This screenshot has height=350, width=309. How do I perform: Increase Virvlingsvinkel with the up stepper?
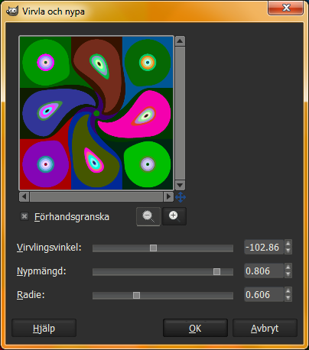coord(288,243)
